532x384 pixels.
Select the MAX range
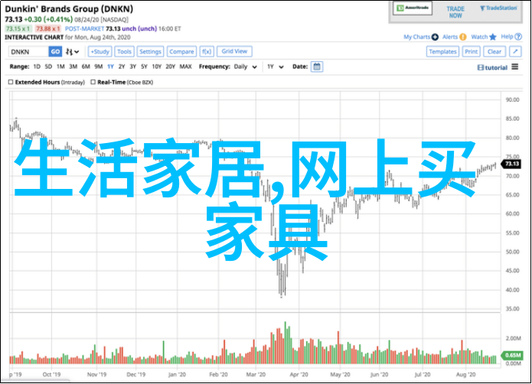coord(185,67)
